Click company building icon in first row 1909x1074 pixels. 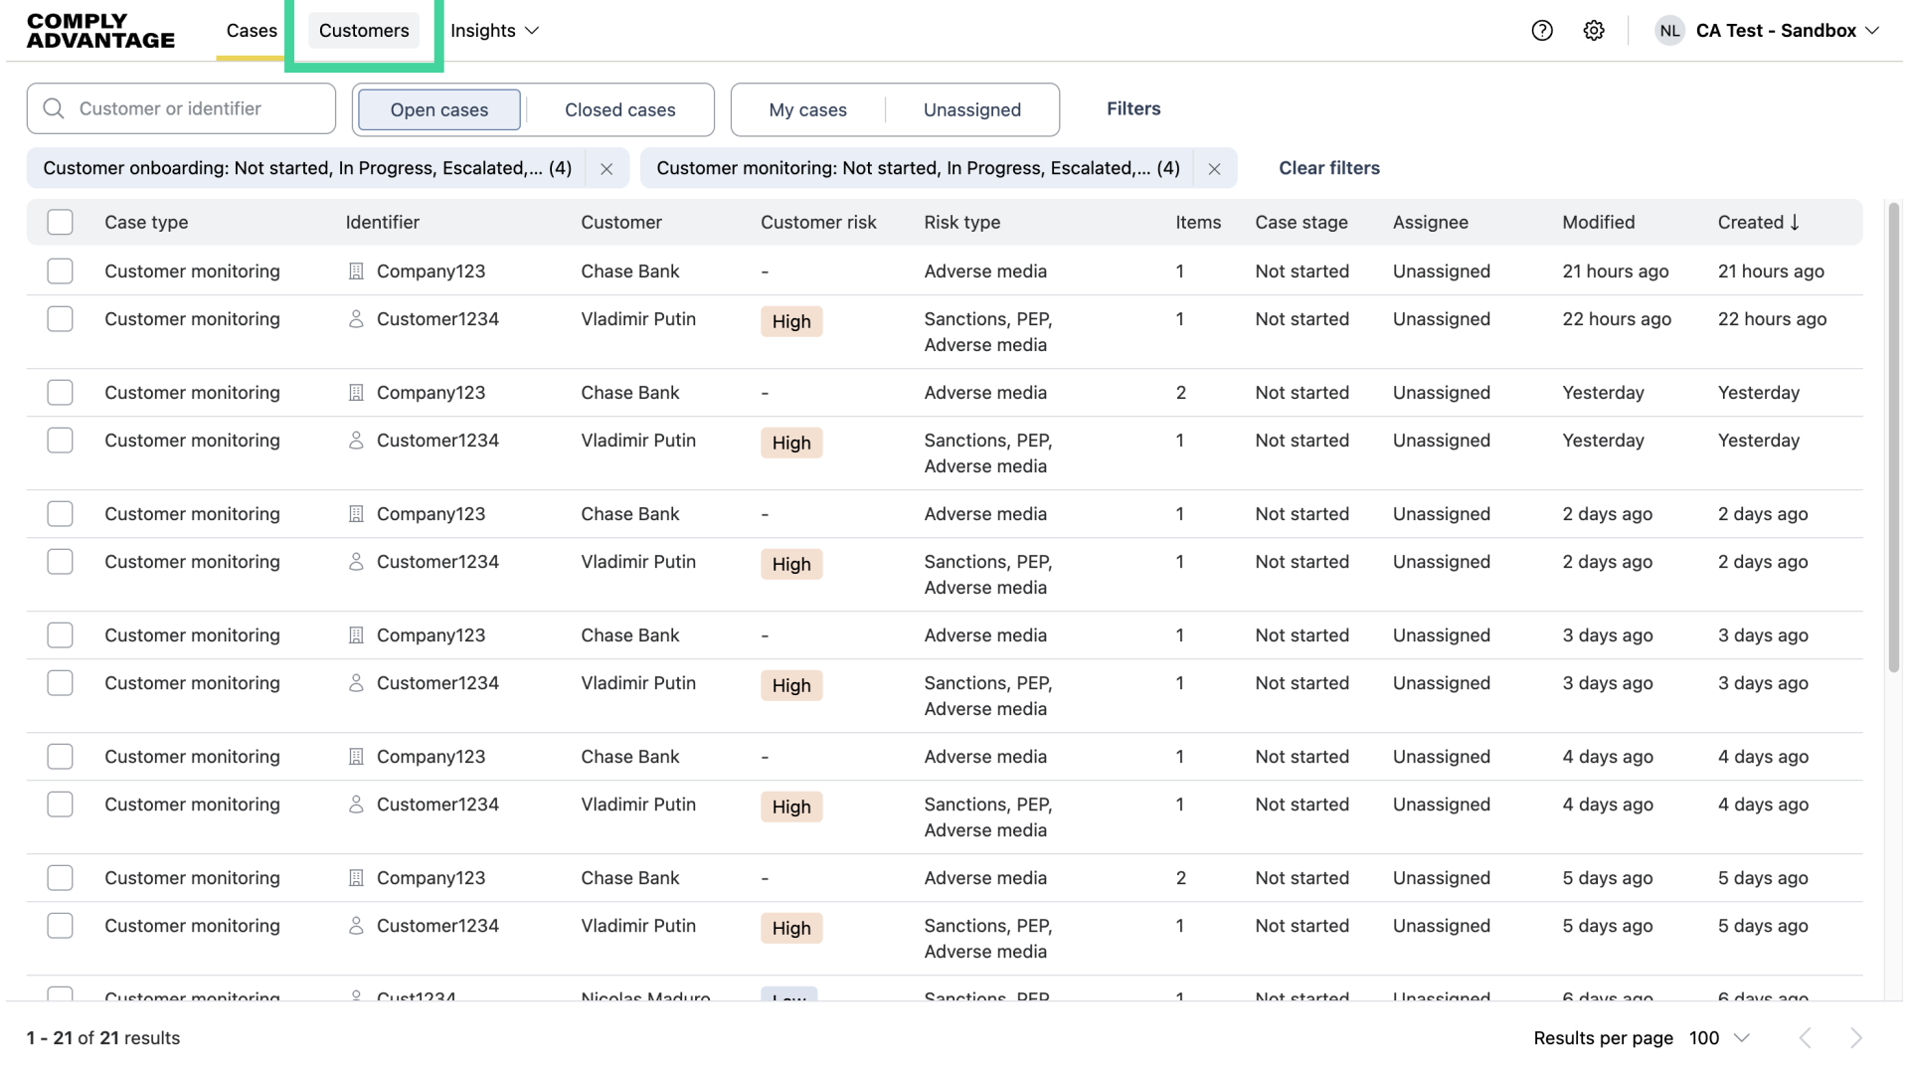(356, 271)
